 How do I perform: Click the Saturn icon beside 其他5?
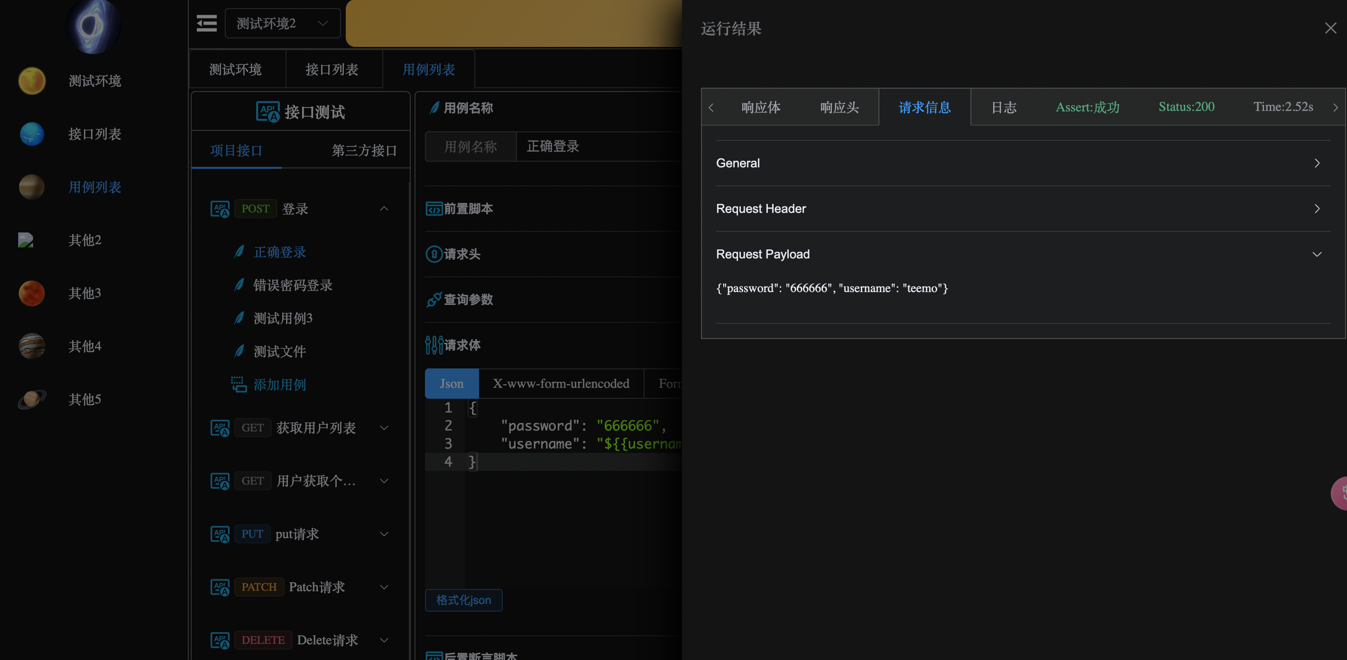32,399
